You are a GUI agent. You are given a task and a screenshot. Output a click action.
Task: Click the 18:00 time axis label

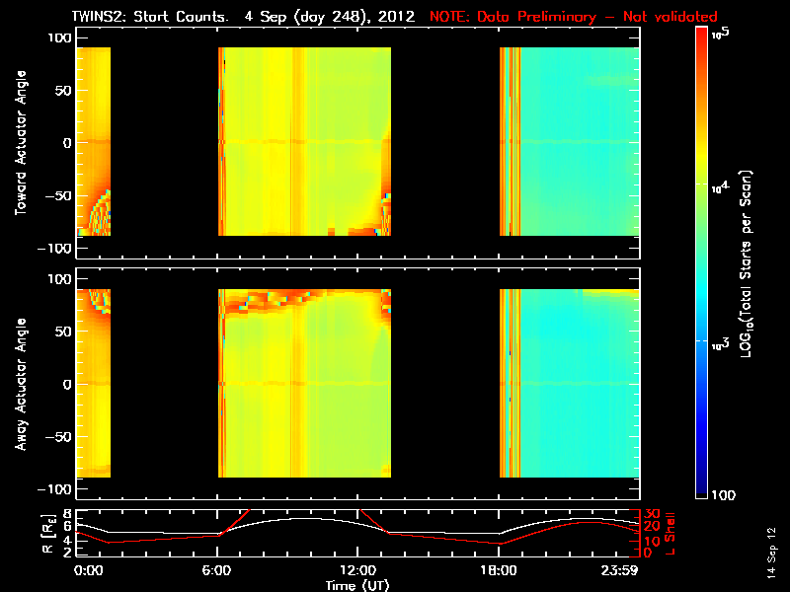pyautogui.click(x=499, y=570)
